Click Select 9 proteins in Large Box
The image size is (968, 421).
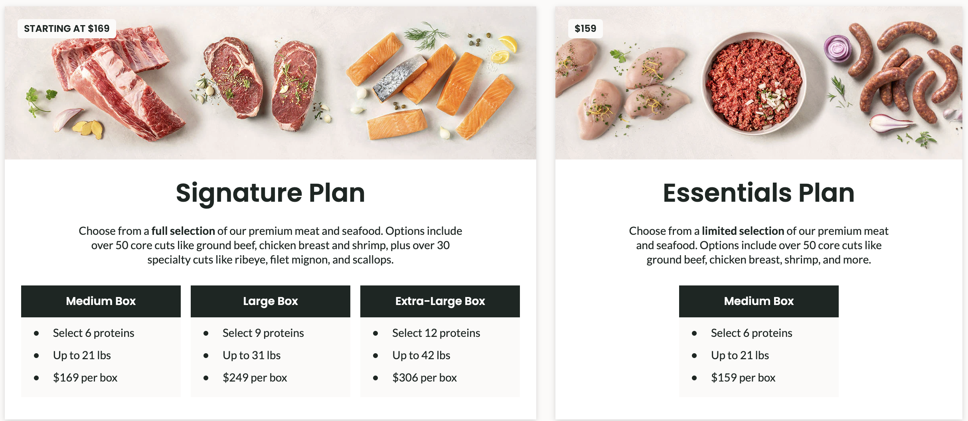point(263,333)
